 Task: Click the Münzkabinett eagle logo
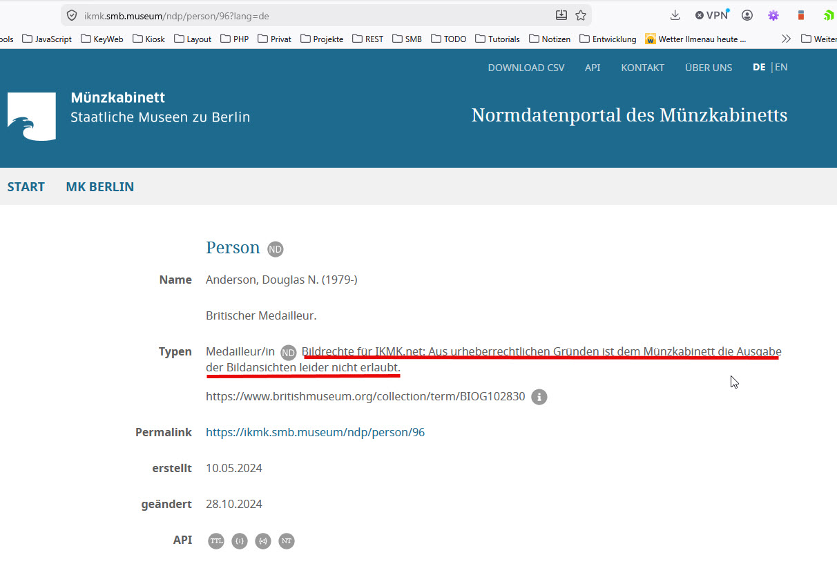[x=32, y=117]
